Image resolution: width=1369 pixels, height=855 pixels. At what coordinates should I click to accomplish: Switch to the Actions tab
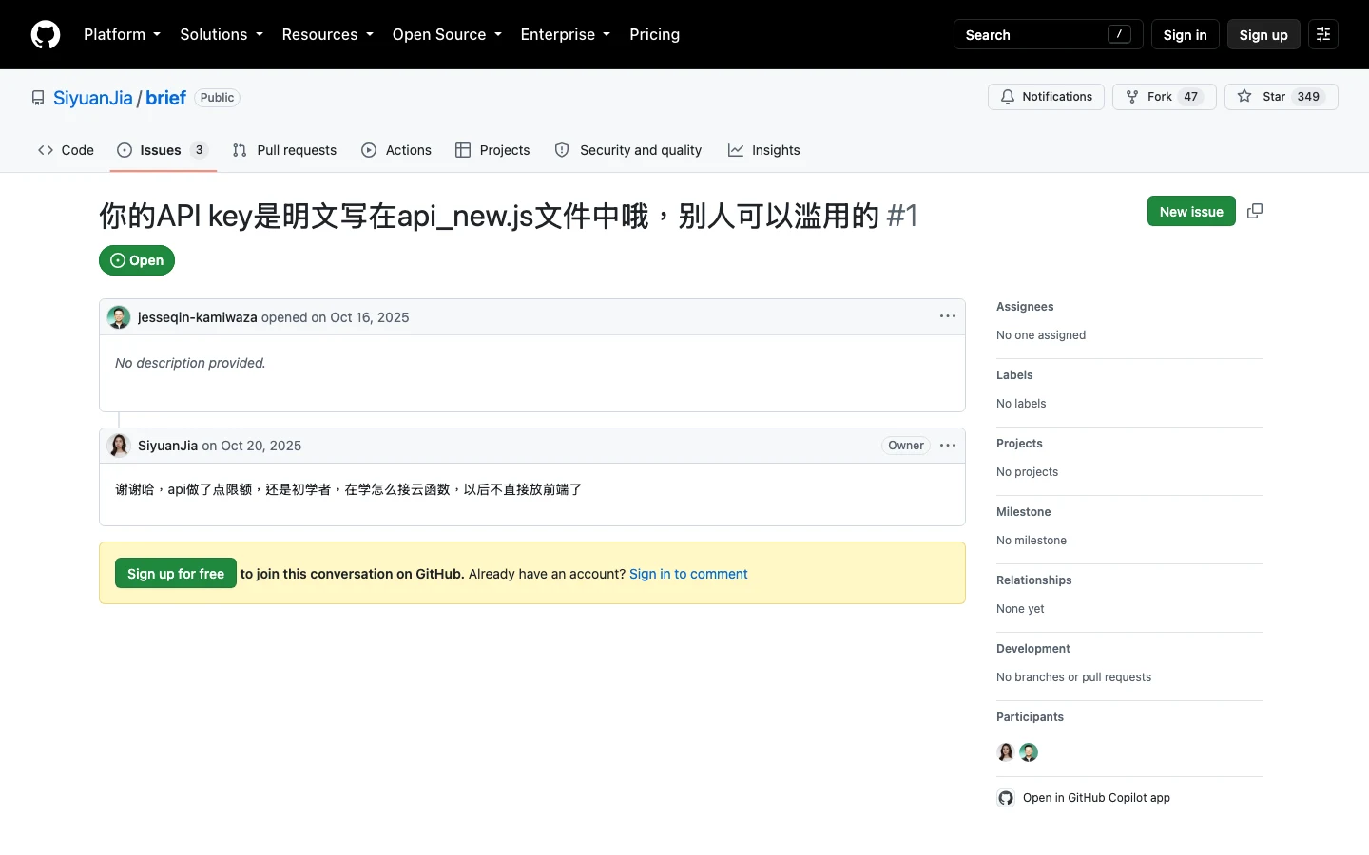point(396,150)
